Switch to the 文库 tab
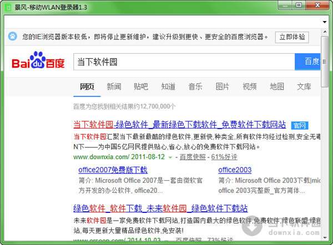The width and height of the screenshot is (333, 245). coord(304,86)
